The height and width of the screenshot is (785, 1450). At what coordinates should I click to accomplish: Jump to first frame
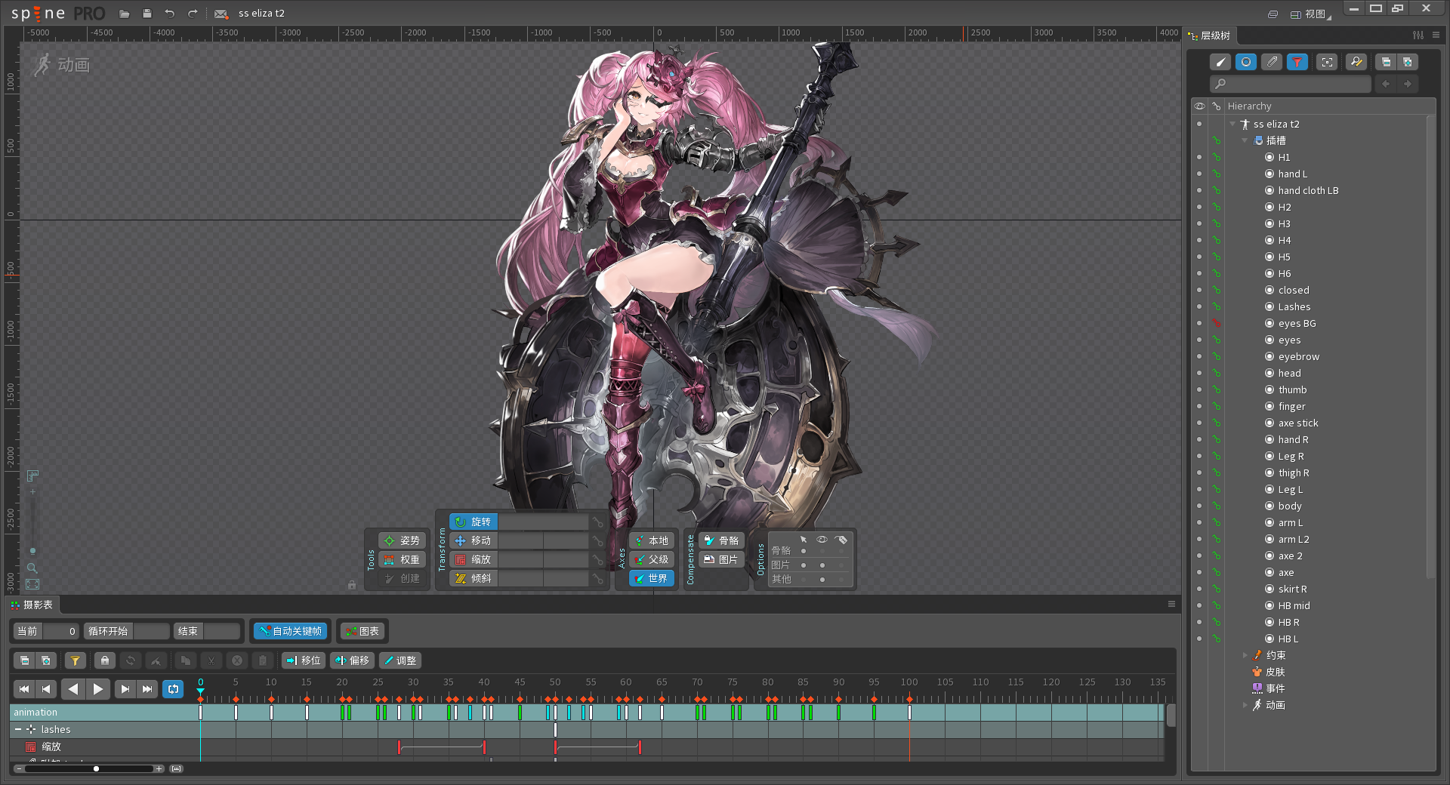[24, 688]
